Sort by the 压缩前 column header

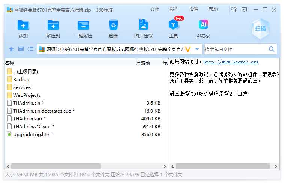tap(143, 63)
